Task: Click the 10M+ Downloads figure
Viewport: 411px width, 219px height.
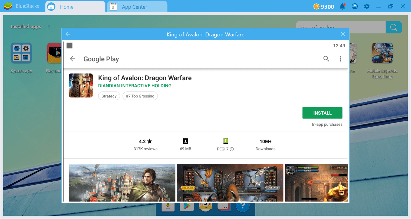Action: pos(266,141)
